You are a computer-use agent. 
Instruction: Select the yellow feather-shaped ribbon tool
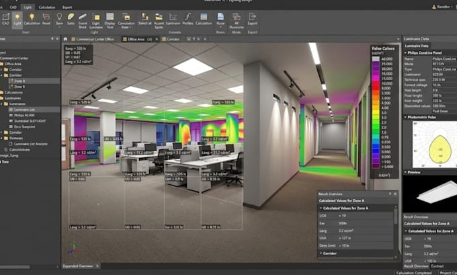71,19
